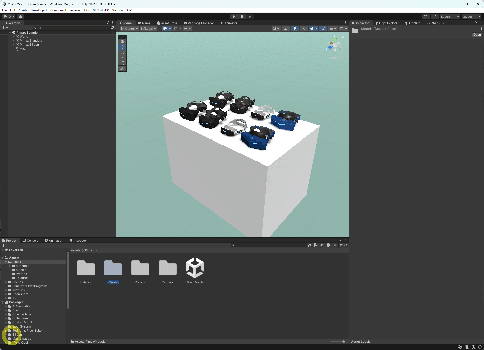The width and height of the screenshot is (484, 350).
Task: Select the Rotate tool
Action: [122, 52]
